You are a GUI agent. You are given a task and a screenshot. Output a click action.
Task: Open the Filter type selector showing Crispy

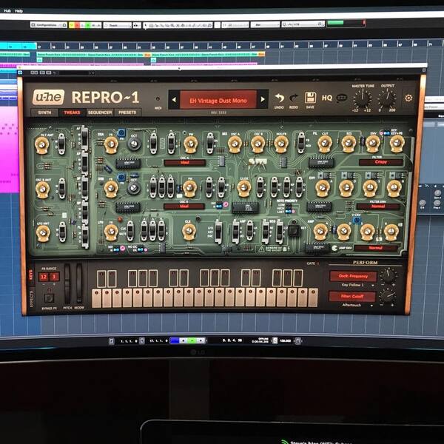[x=380, y=162]
